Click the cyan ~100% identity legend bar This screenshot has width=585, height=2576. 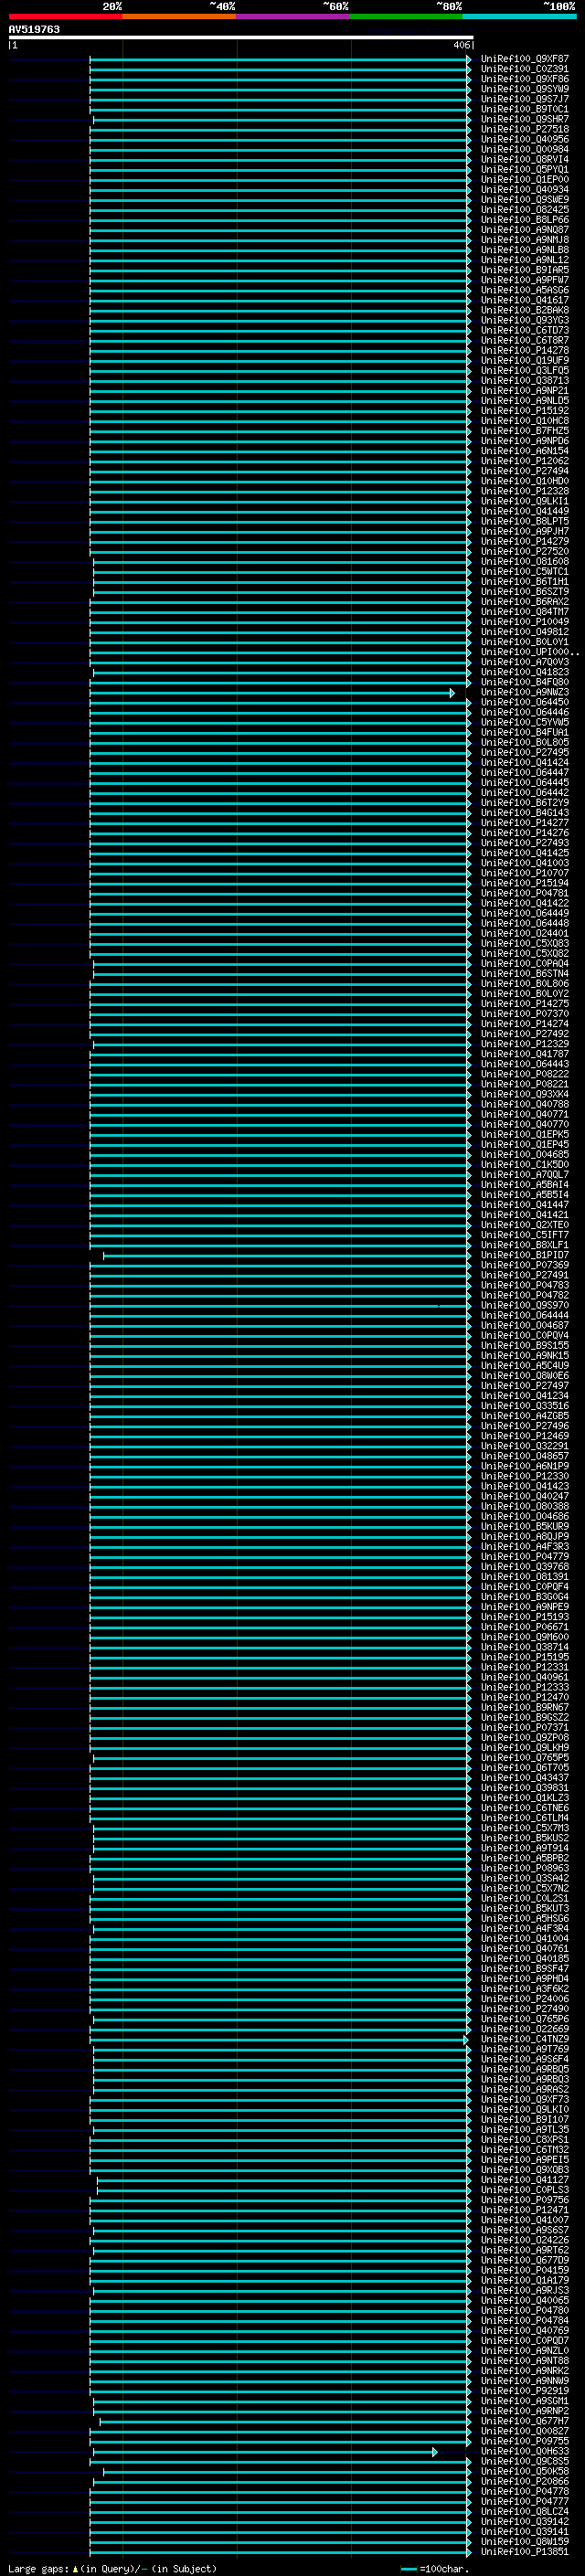tap(519, 16)
